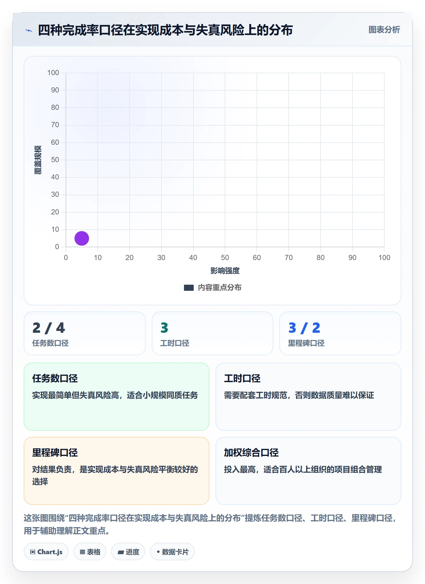Viewport: 425px width, 584px height.
Task: Click the text 投入最高，适合百人以上组织
Action: tap(279, 469)
